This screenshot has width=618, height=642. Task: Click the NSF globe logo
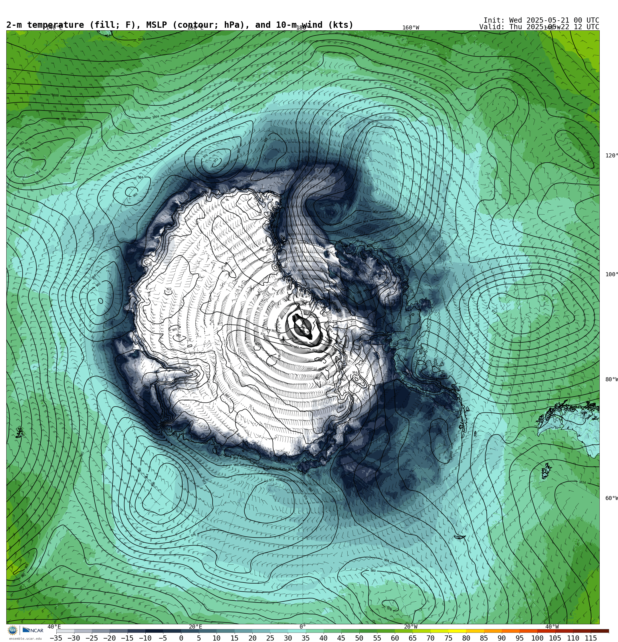12,630
